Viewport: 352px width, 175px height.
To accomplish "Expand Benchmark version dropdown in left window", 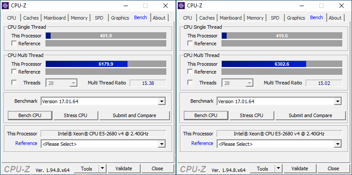I will coord(162,101).
